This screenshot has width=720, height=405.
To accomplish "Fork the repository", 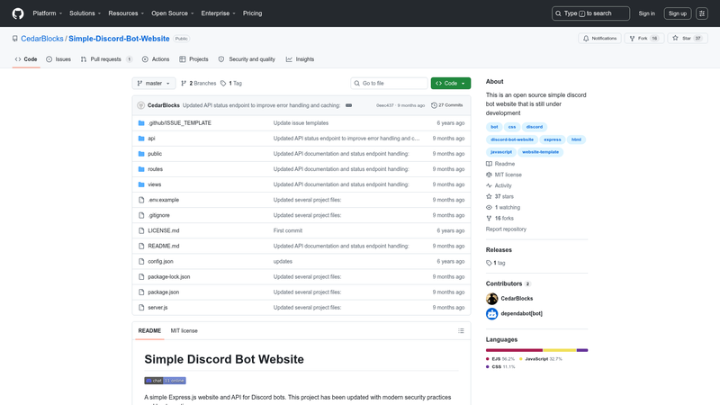I will [x=643, y=39].
